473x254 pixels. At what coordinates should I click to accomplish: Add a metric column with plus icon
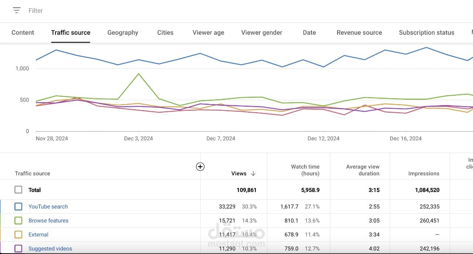click(x=200, y=167)
